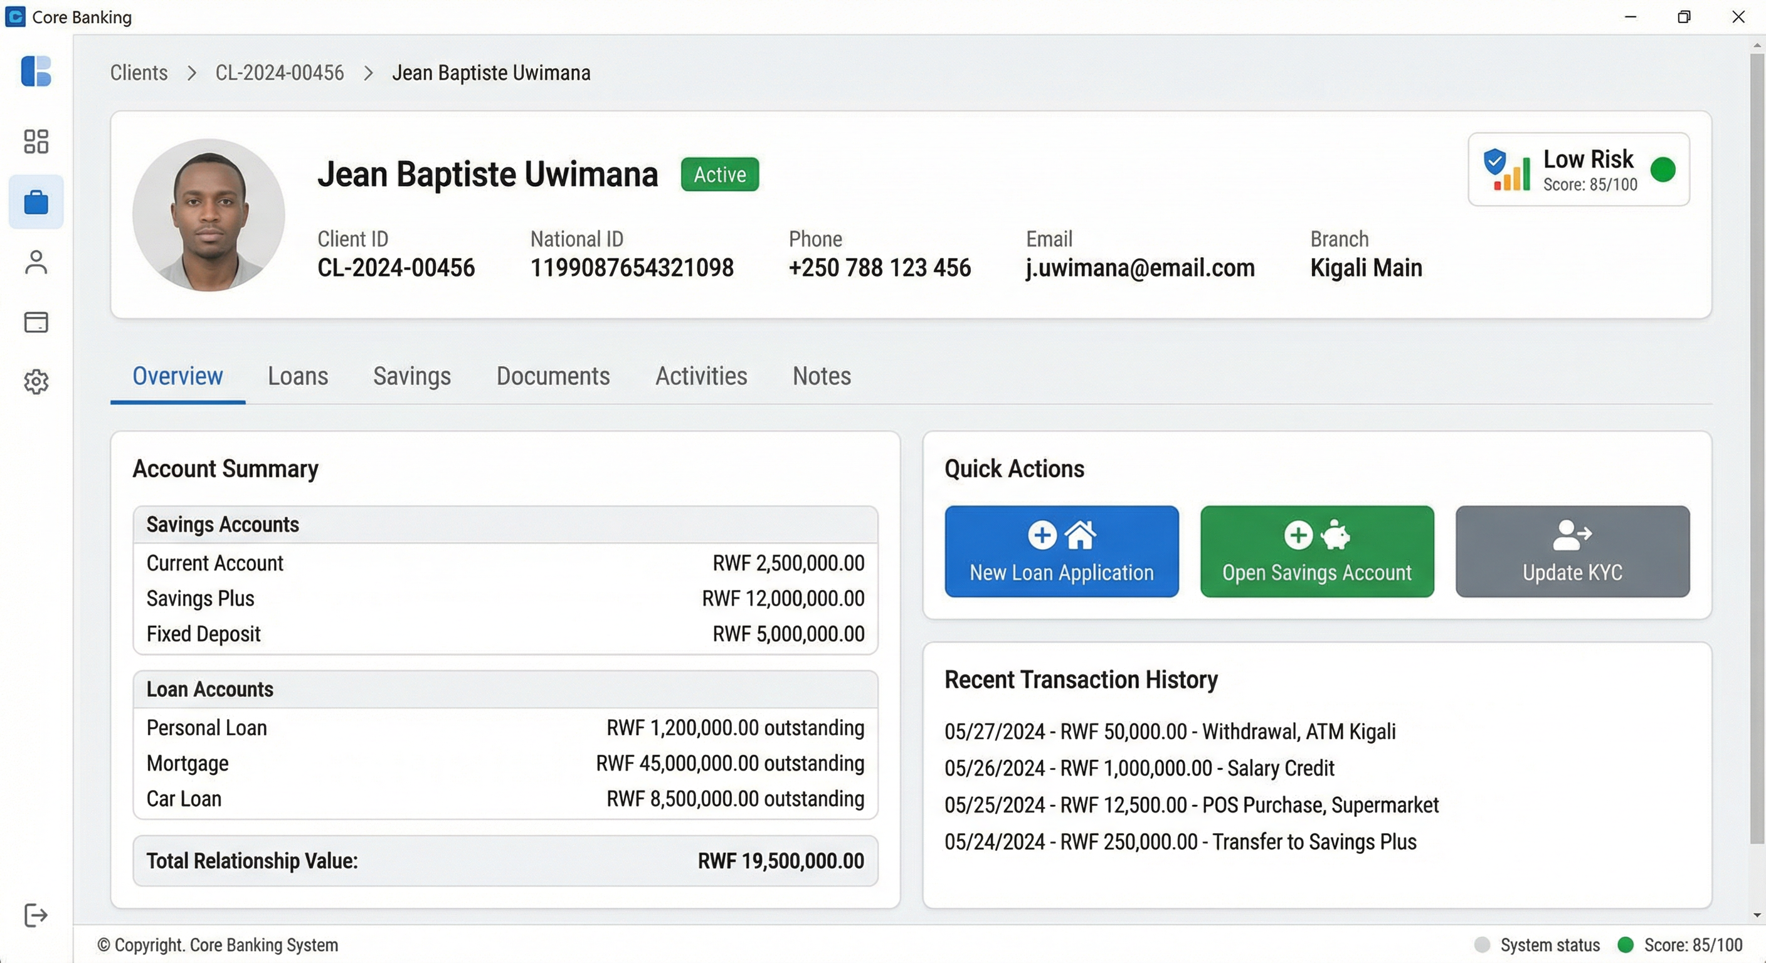Image resolution: width=1766 pixels, height=963 pixels.
Task: Start a New Loan Application
Action: [1060, 551]
